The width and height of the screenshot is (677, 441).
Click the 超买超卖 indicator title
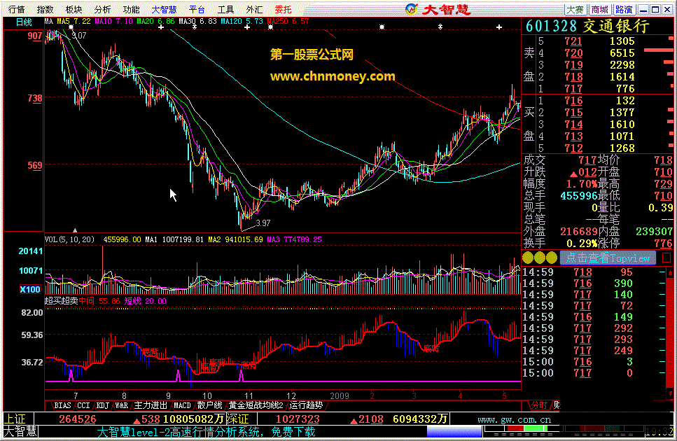click(x=62, y=301)
